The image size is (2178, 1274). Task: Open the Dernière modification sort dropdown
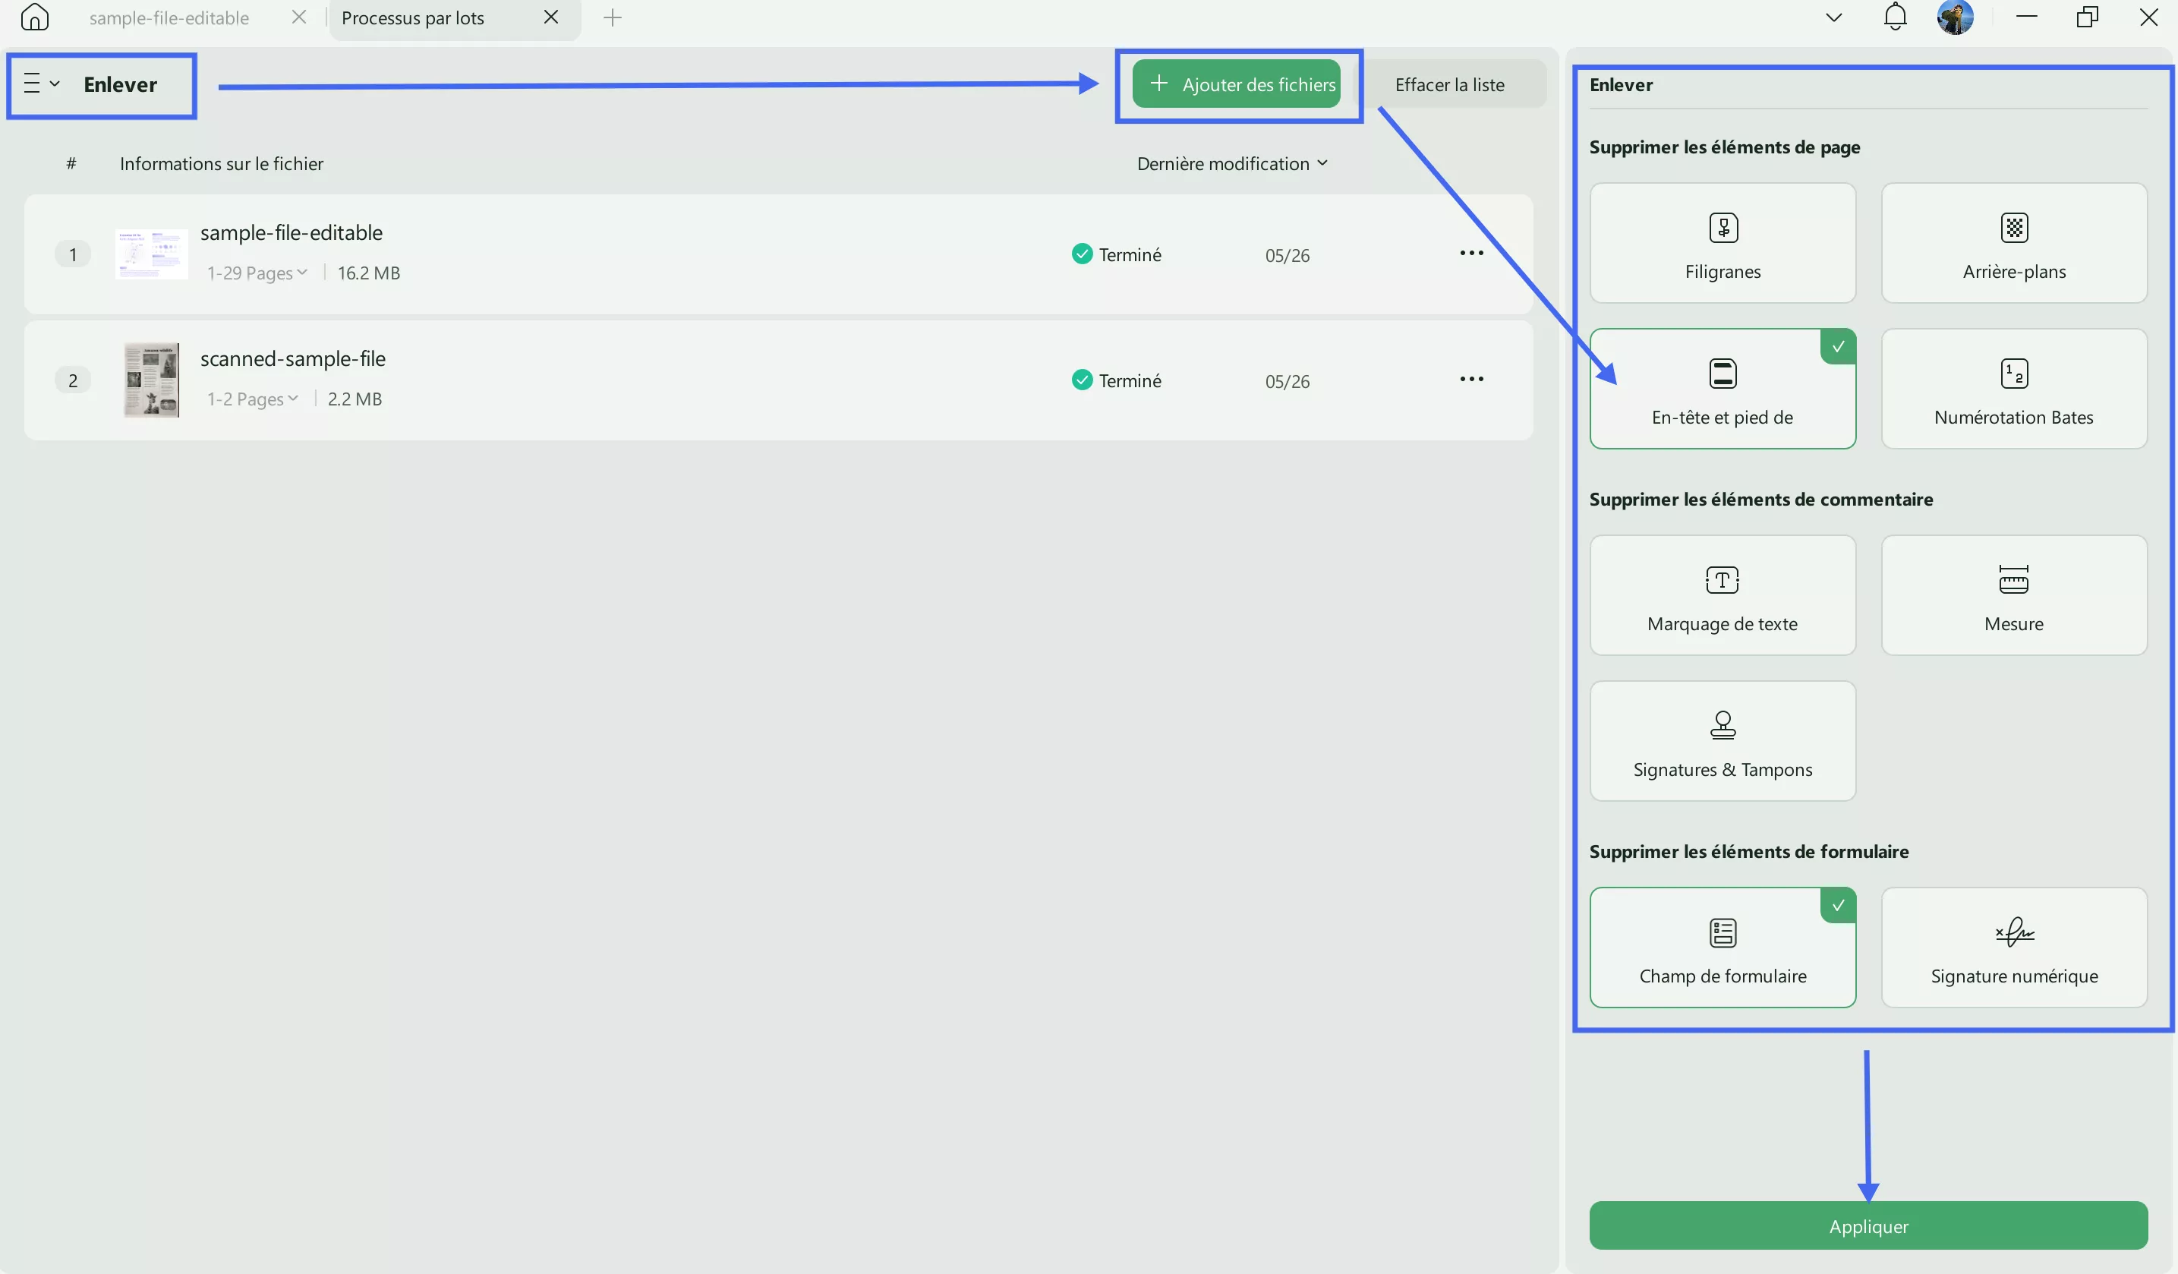point(1231,164)
